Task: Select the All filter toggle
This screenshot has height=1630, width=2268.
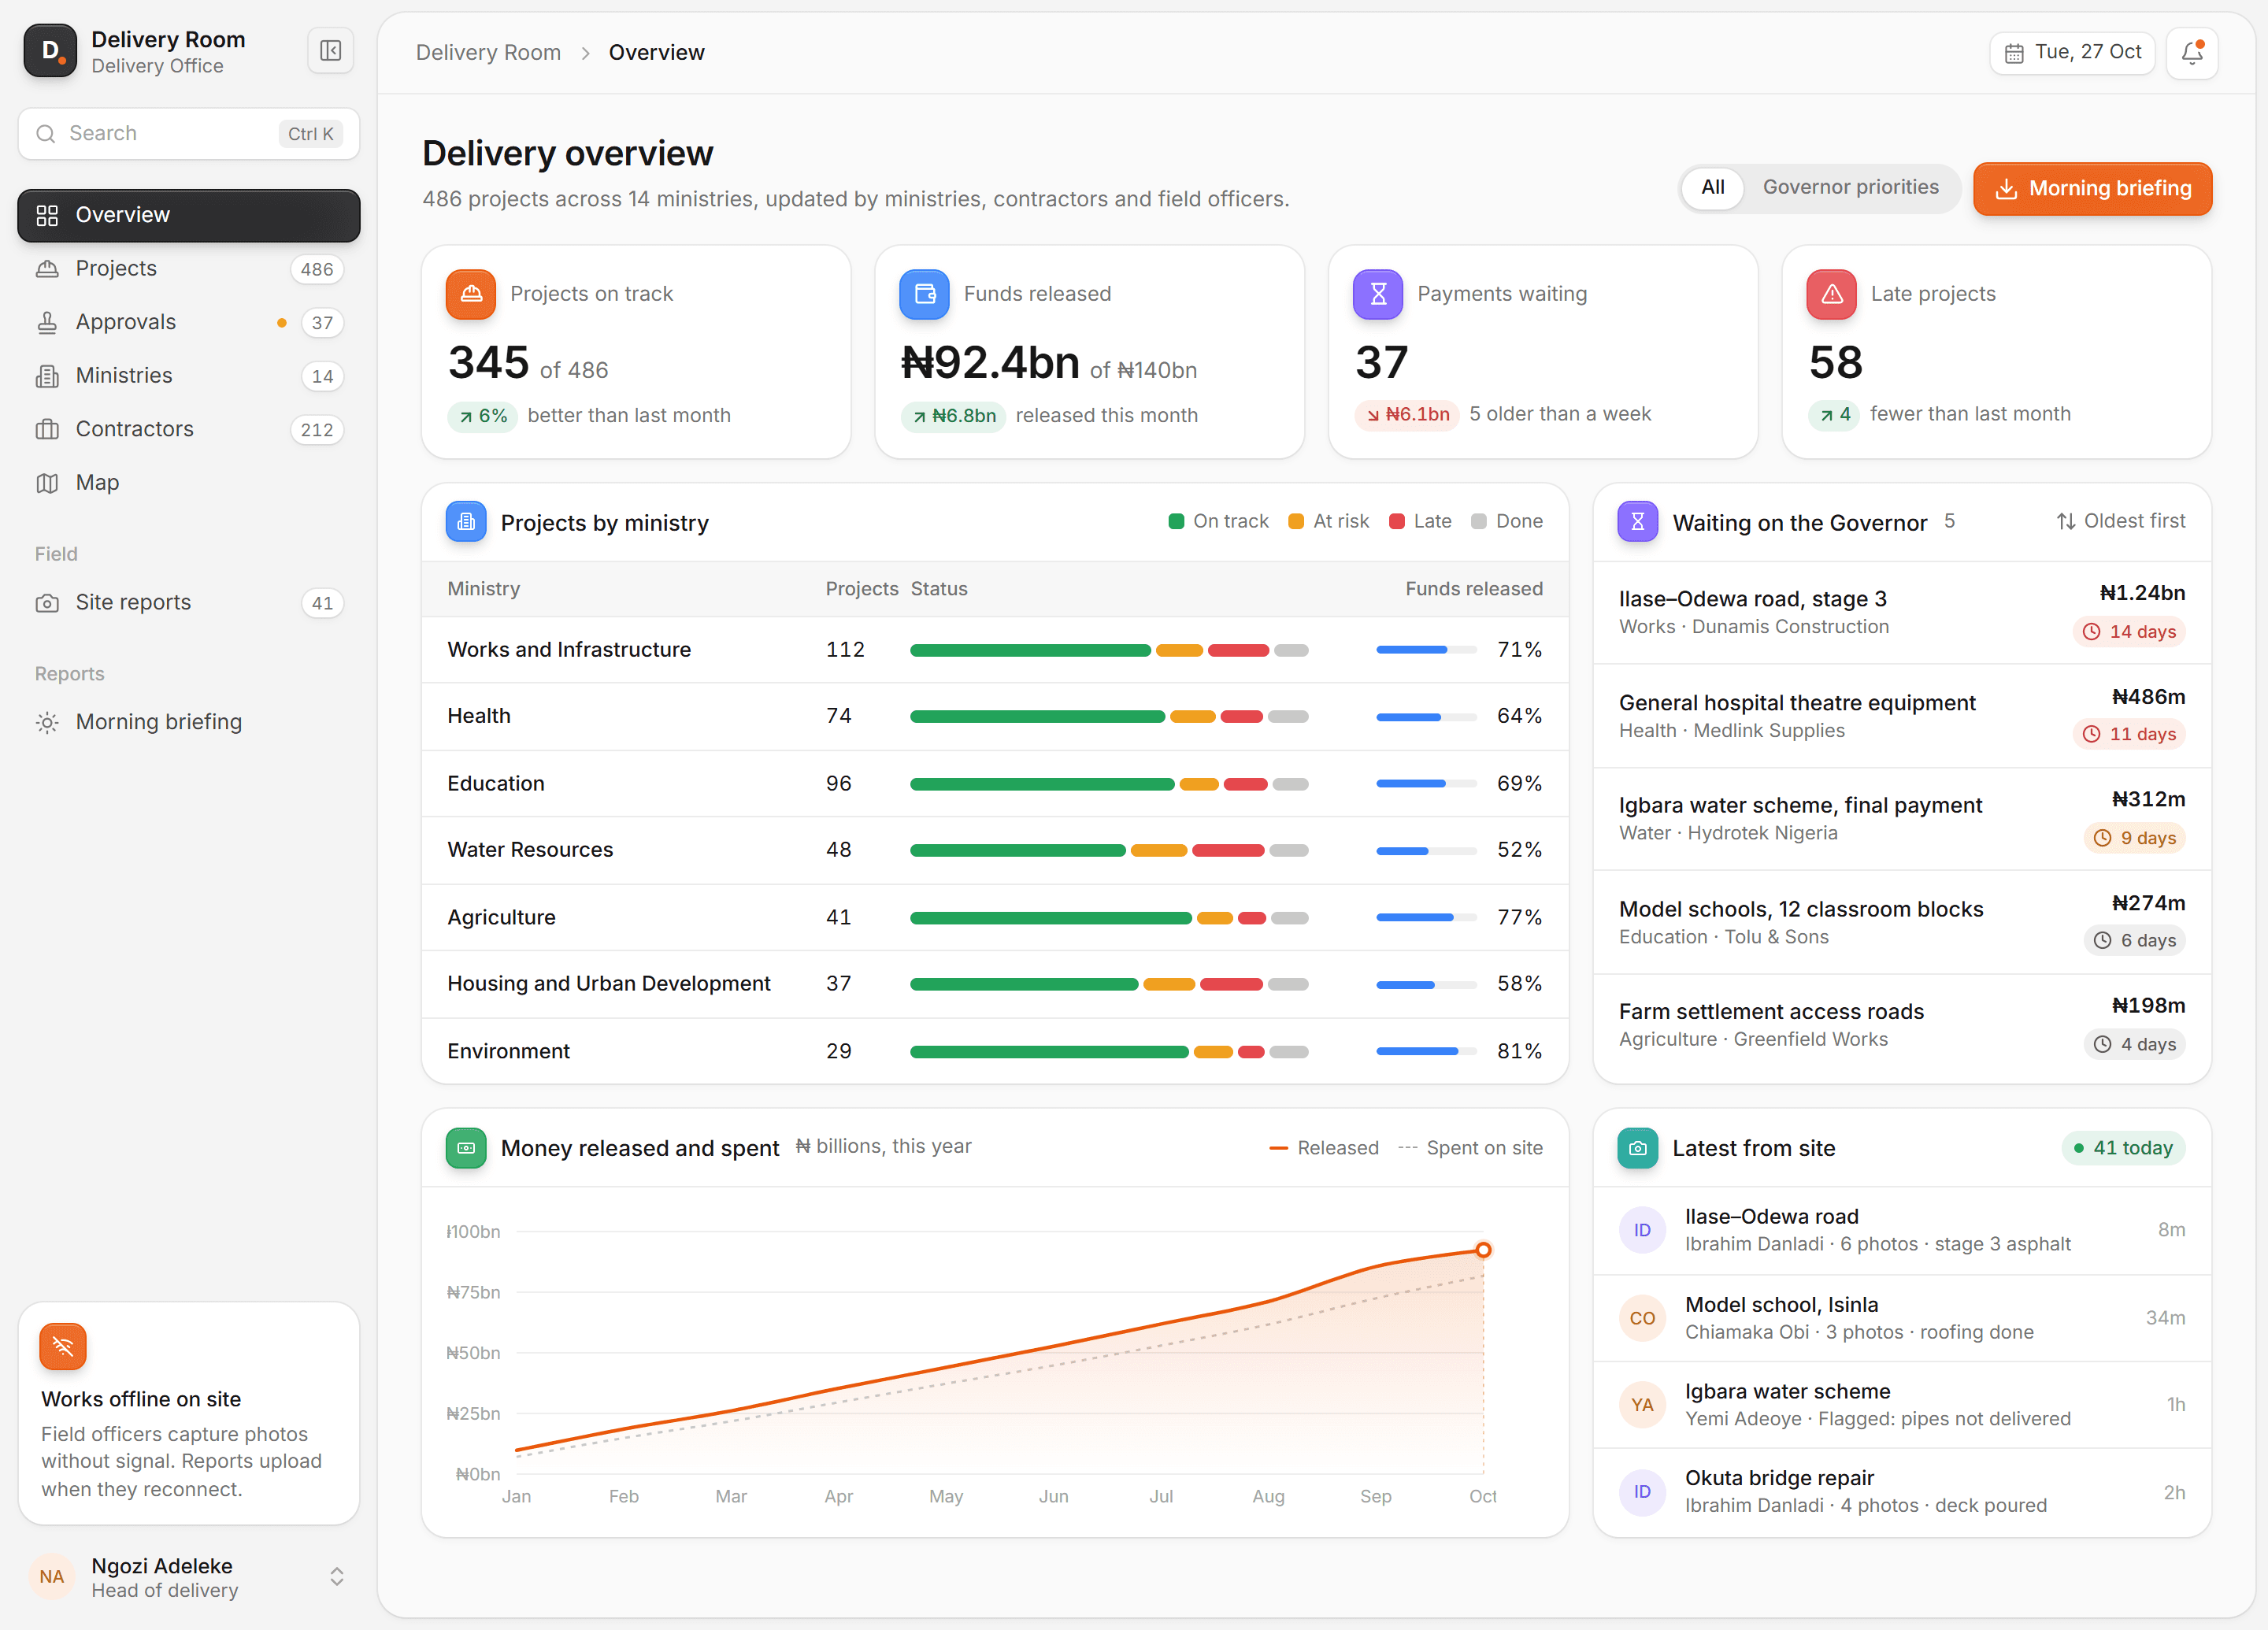Action: (x=1712, y=187)
